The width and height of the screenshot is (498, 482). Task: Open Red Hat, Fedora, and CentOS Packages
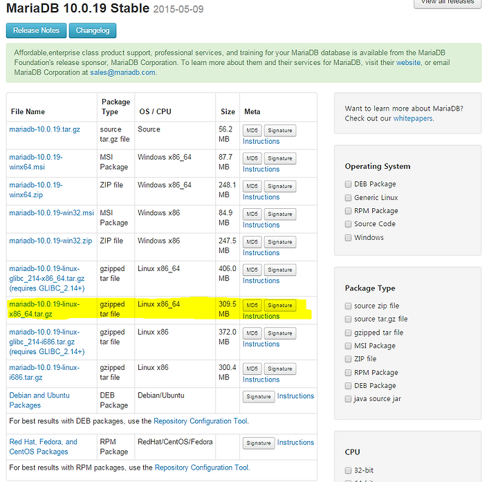pyautogui.click(x=43, y=447)
